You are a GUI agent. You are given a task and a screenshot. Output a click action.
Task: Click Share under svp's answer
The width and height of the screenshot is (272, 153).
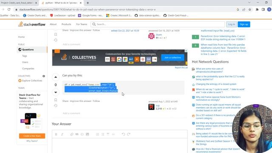pos(65,101)
